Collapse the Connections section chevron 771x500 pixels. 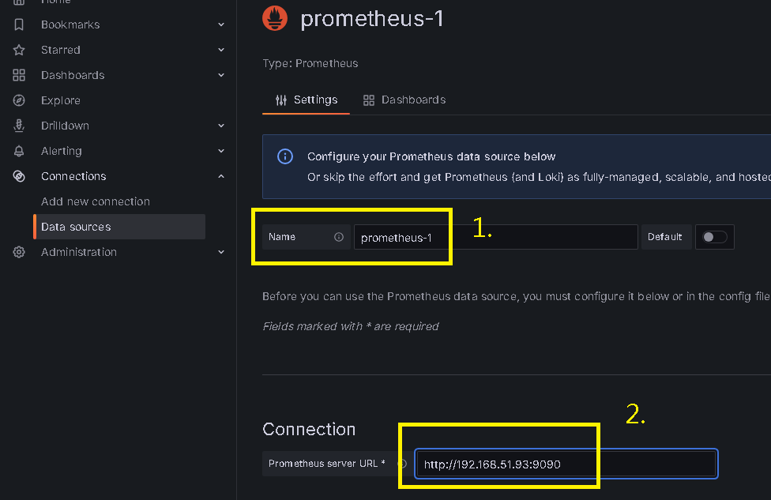221,176
